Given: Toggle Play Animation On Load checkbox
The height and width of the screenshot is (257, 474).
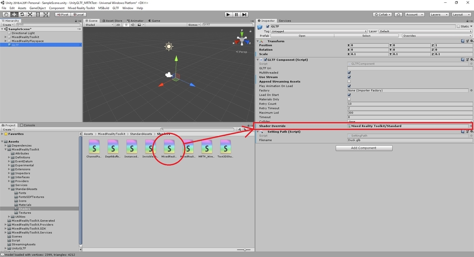Looking at the screenshot, I should pos(349,86).
